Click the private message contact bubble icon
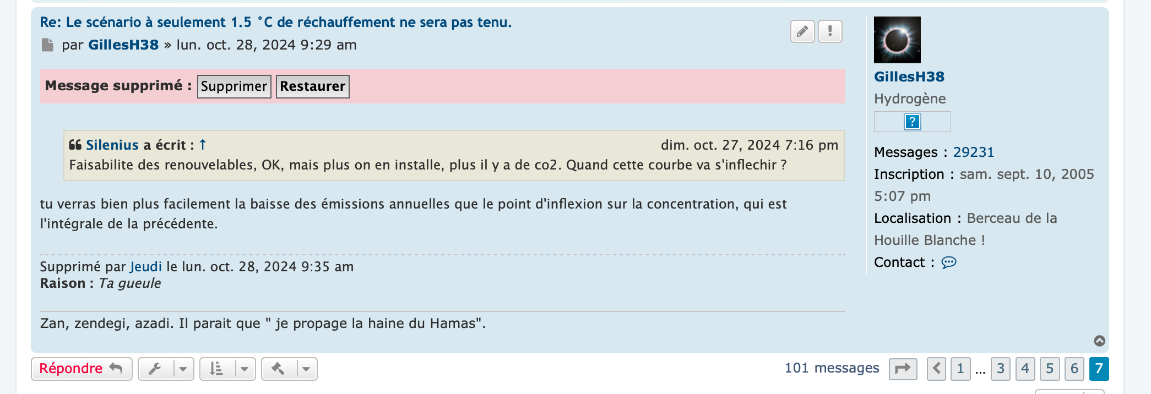The width and height of the screenshot is (1151, 394). (x=948, y=262)
